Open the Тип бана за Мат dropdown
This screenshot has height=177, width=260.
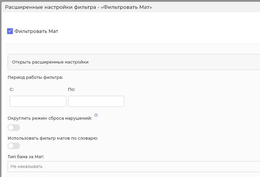(x=134, y=166)
